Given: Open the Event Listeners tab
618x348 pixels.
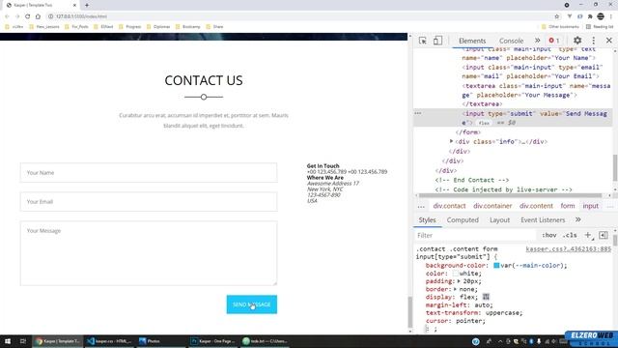Looking at the screenshot, I should click(x=543, y=219).
